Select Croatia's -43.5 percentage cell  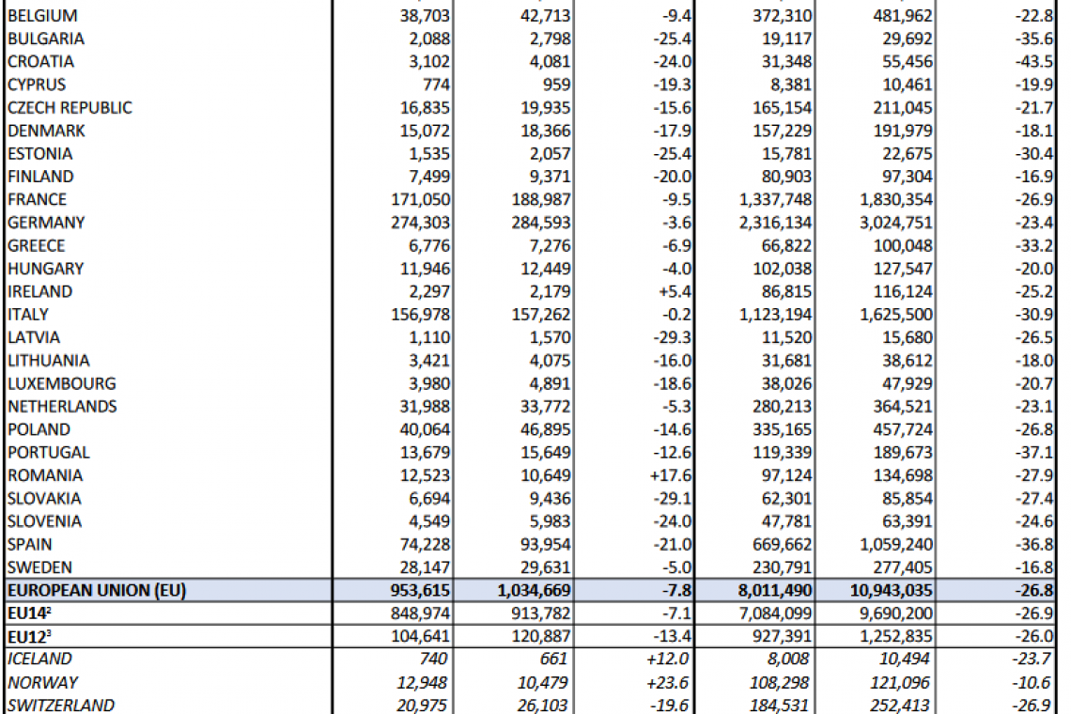pos(1032,62)
